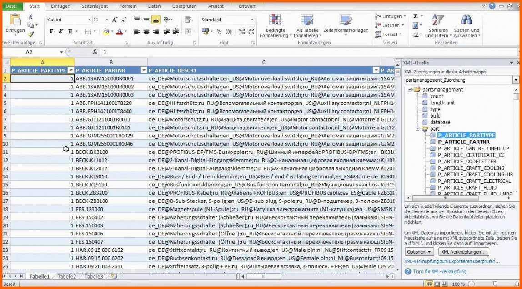The image size is (522, 289).
Task: Increase font size with large A icon
Action: tap(115, 20)
